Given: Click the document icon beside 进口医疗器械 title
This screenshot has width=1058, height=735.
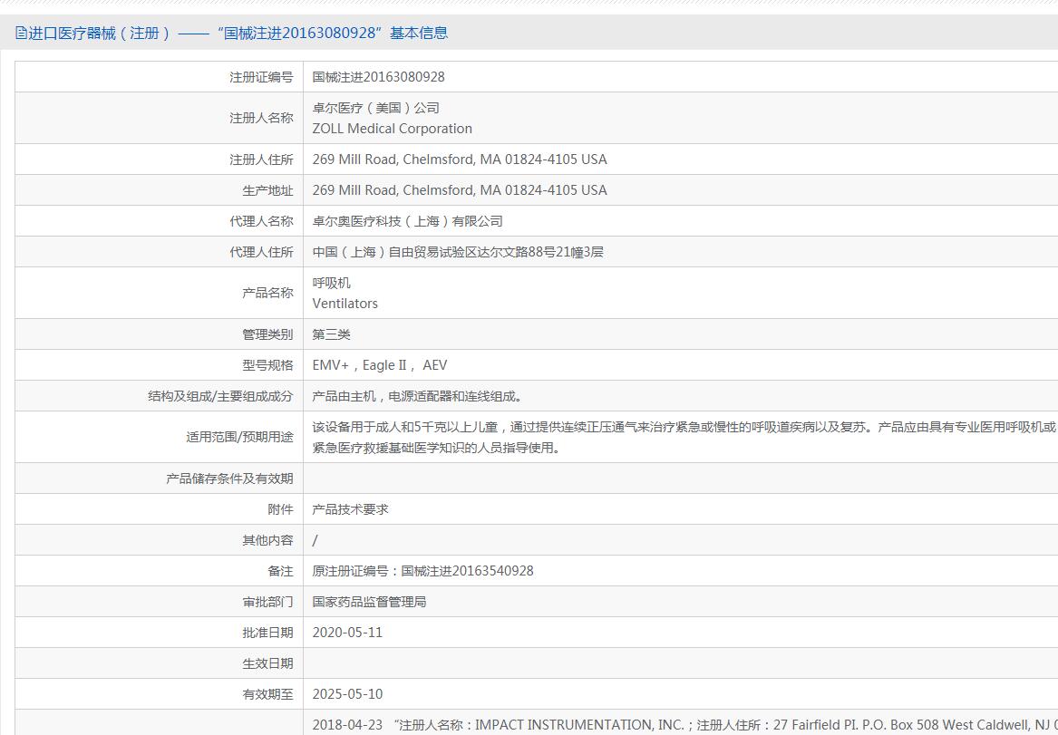Looking at the screenshot, I should tap(21, 33).
